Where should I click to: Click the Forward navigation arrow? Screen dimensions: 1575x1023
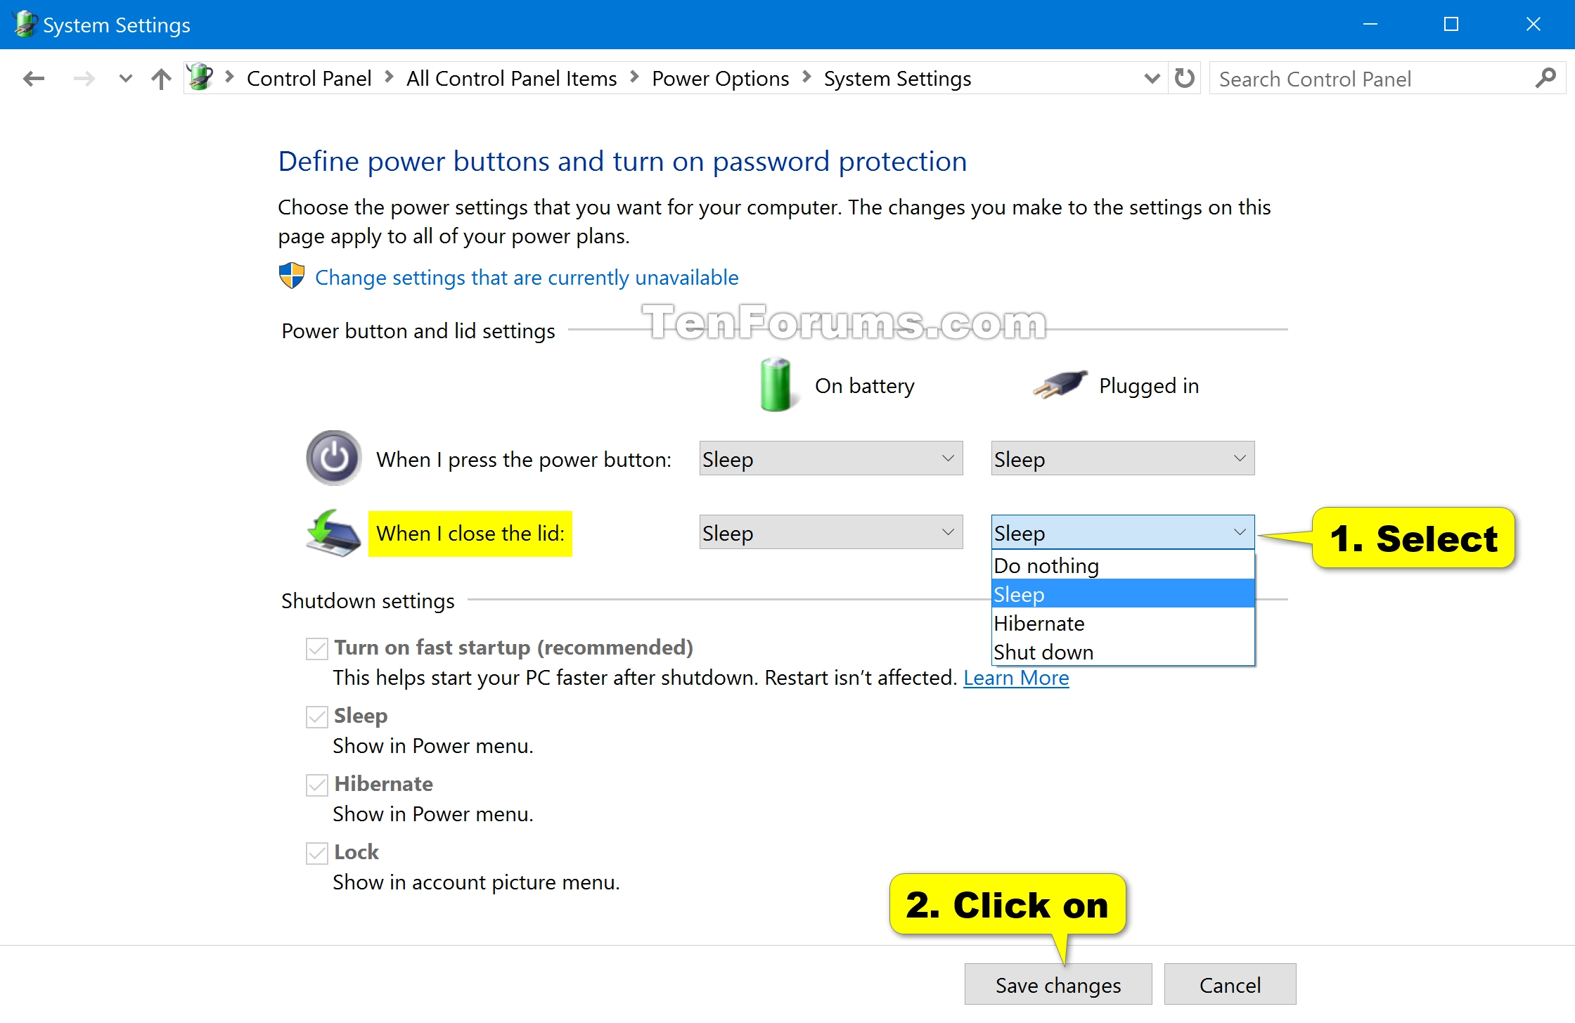point(84,79)
